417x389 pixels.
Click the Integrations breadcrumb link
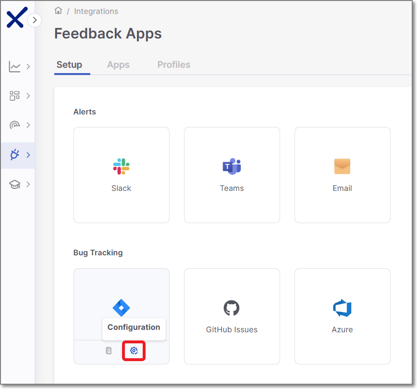tap(96, 11)
